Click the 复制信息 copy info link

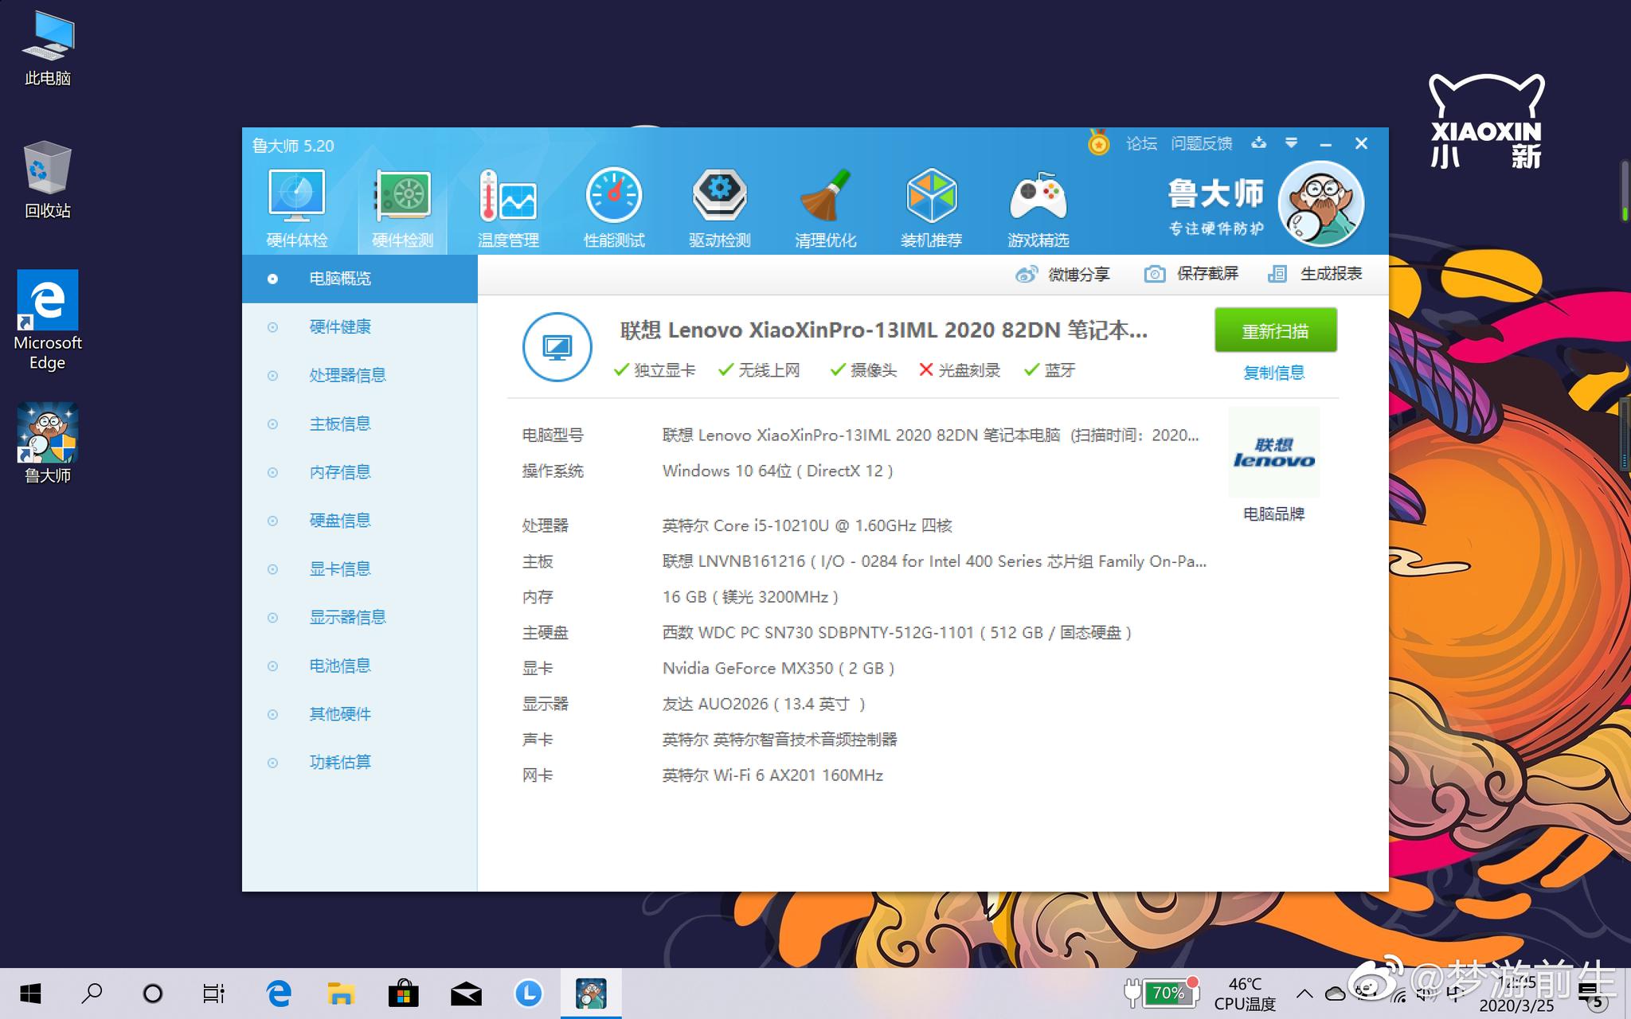pyautogui.click(x=1274, y=372)
